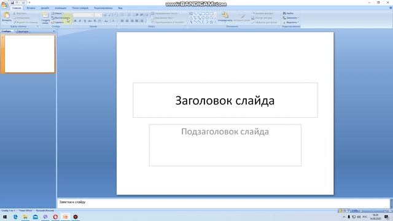The height and width of the screenshot is (221, 393).
Task: Open the Replace (Заменить) dropdown
Action: click(290, 18)
